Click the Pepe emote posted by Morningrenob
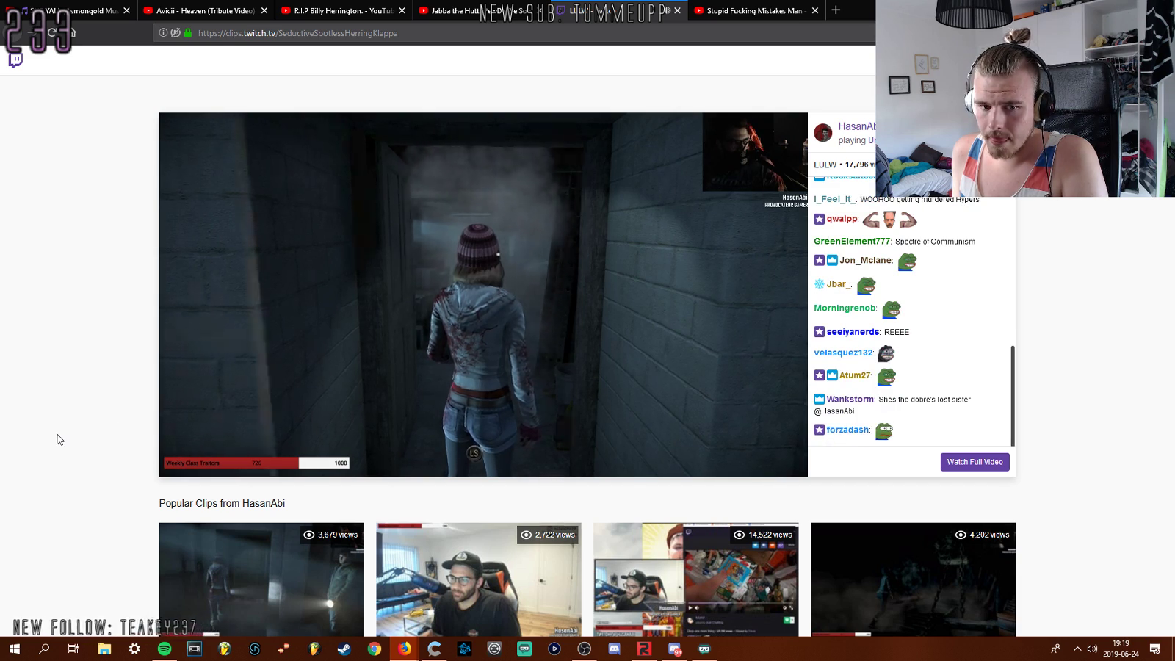 pos(891,309)
